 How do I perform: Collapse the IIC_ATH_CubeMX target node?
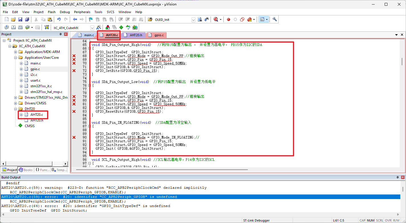tap(10, 46)
